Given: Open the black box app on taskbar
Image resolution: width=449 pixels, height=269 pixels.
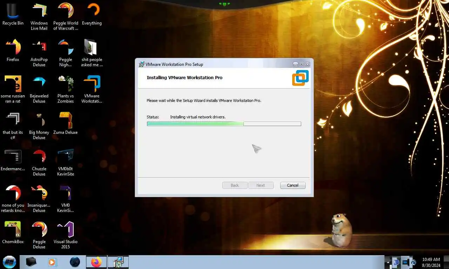Looking at the screenshot, I should (x=31, y=262).
